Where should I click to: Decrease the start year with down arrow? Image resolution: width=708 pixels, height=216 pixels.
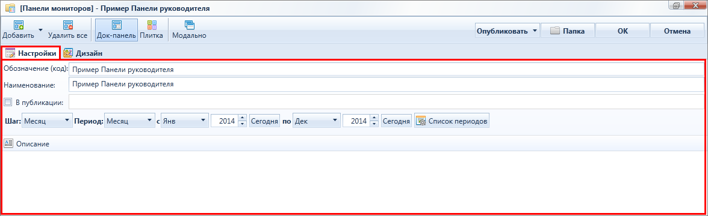(243, 124)
